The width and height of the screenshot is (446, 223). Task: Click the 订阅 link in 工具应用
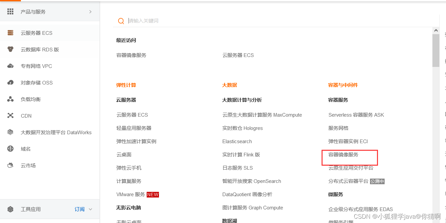79,209
